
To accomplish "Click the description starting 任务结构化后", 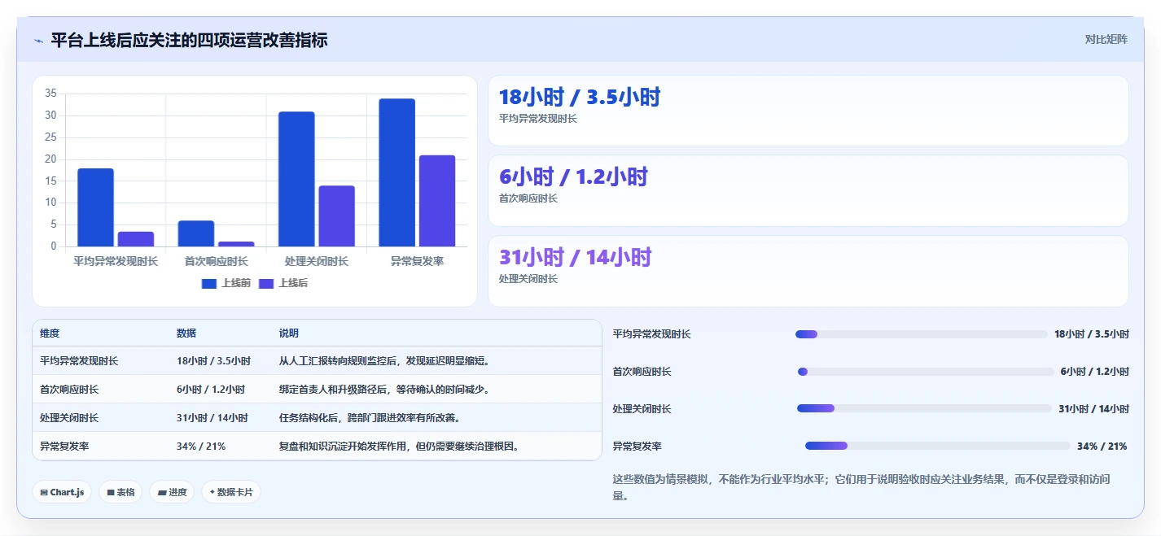I will coord(370,418).
